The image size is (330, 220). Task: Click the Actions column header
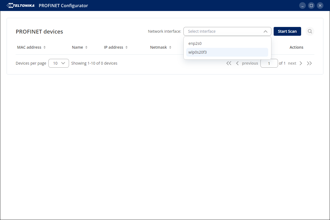click(296, 47)
